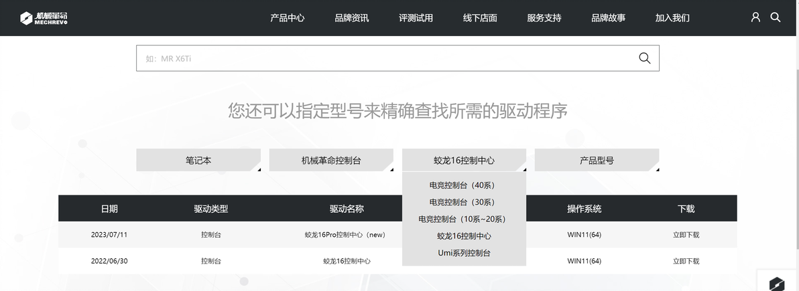Click the 驱动名称 column header
The image size is (799, 291).
tap(347, 209)
